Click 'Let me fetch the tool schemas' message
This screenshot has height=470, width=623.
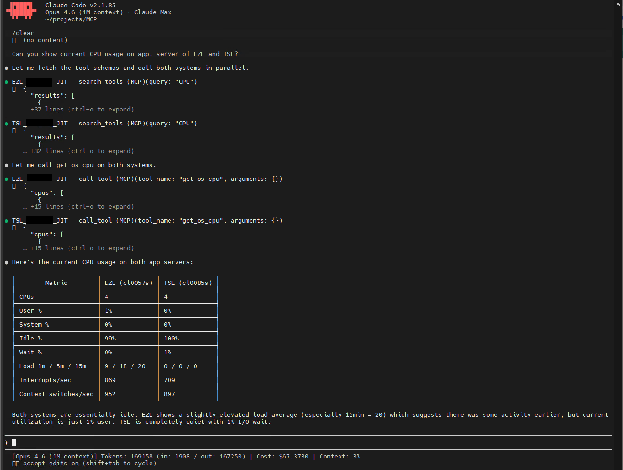click(x=130, y=68)
